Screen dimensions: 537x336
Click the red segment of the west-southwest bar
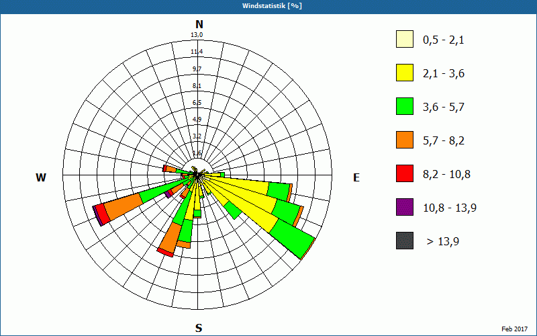103,214
